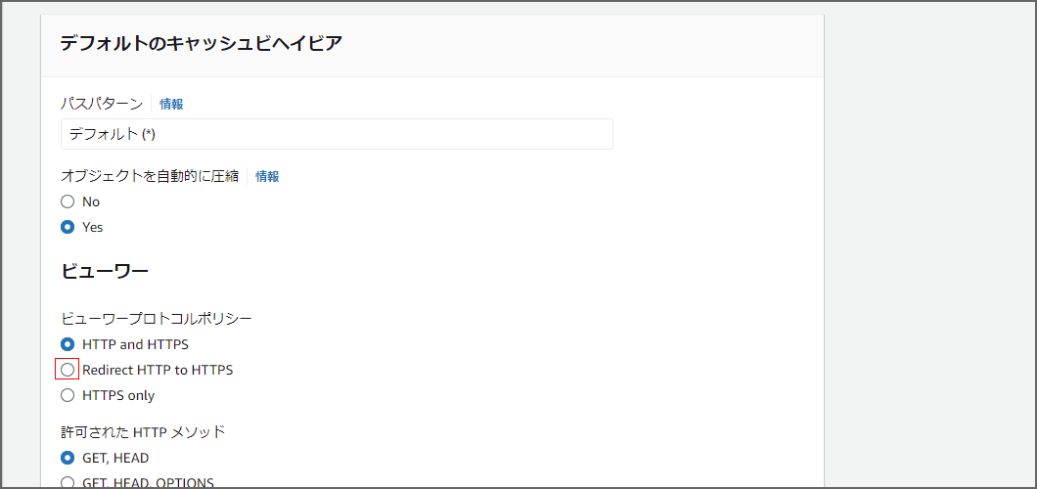This screenshot has height=489, width=1037.
Task: Click the デフォルト (*) path pattern field
Action: (x=337, y=134)
